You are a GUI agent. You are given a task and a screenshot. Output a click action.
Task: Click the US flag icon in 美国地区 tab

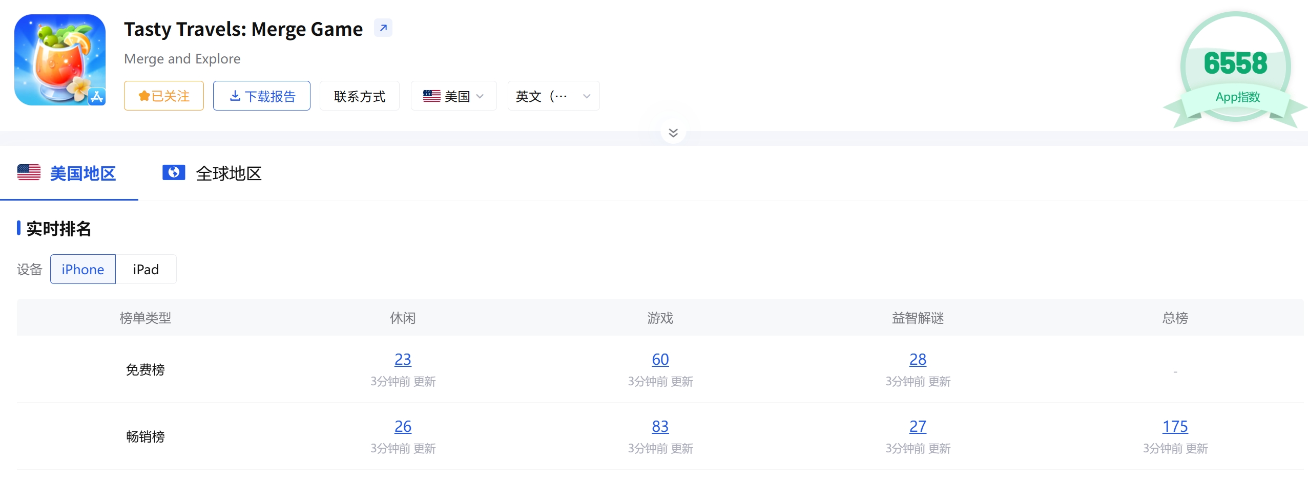click(29, 172)
